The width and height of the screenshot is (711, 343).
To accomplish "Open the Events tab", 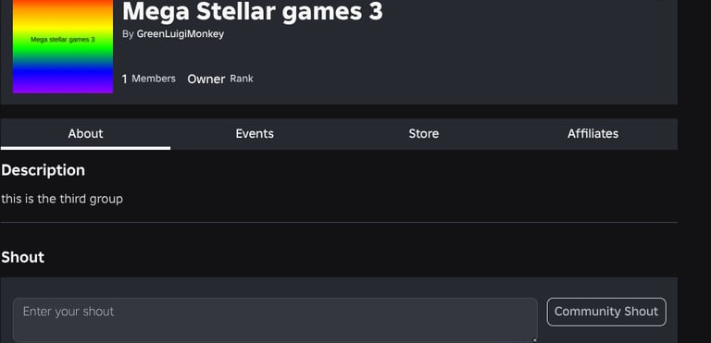I will [255, 134].
